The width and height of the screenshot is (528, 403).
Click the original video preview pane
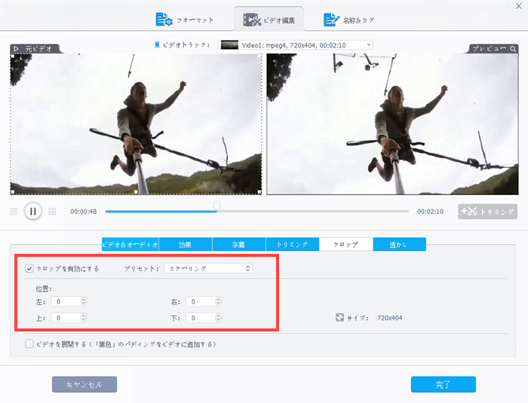(x=136, y=124)
